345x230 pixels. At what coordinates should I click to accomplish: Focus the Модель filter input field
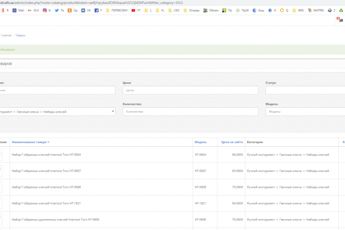pos(305,112)
